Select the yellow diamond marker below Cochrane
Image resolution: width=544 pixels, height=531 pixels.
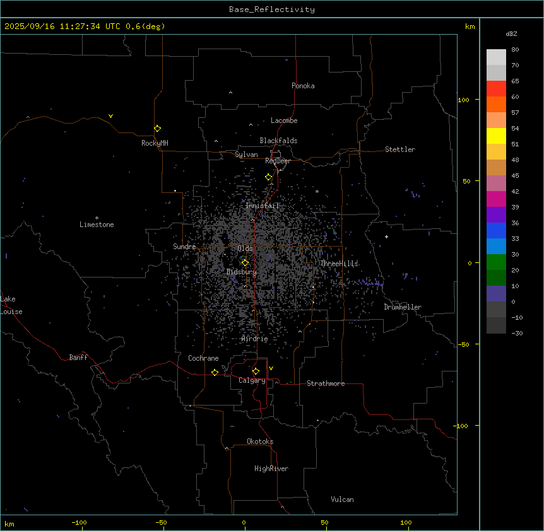215,373
